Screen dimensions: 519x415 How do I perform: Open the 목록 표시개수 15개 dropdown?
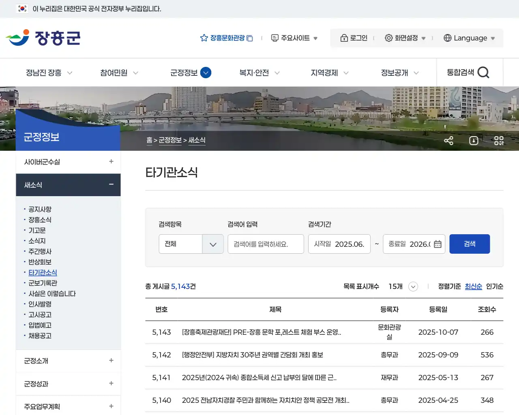point(403,287)
